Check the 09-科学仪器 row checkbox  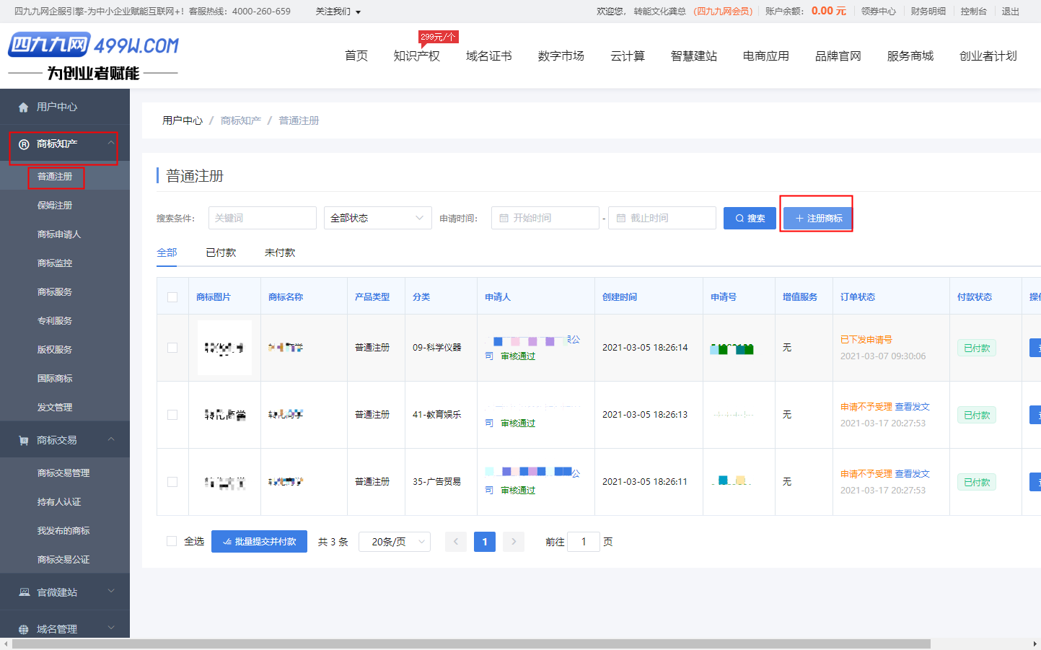172,348
